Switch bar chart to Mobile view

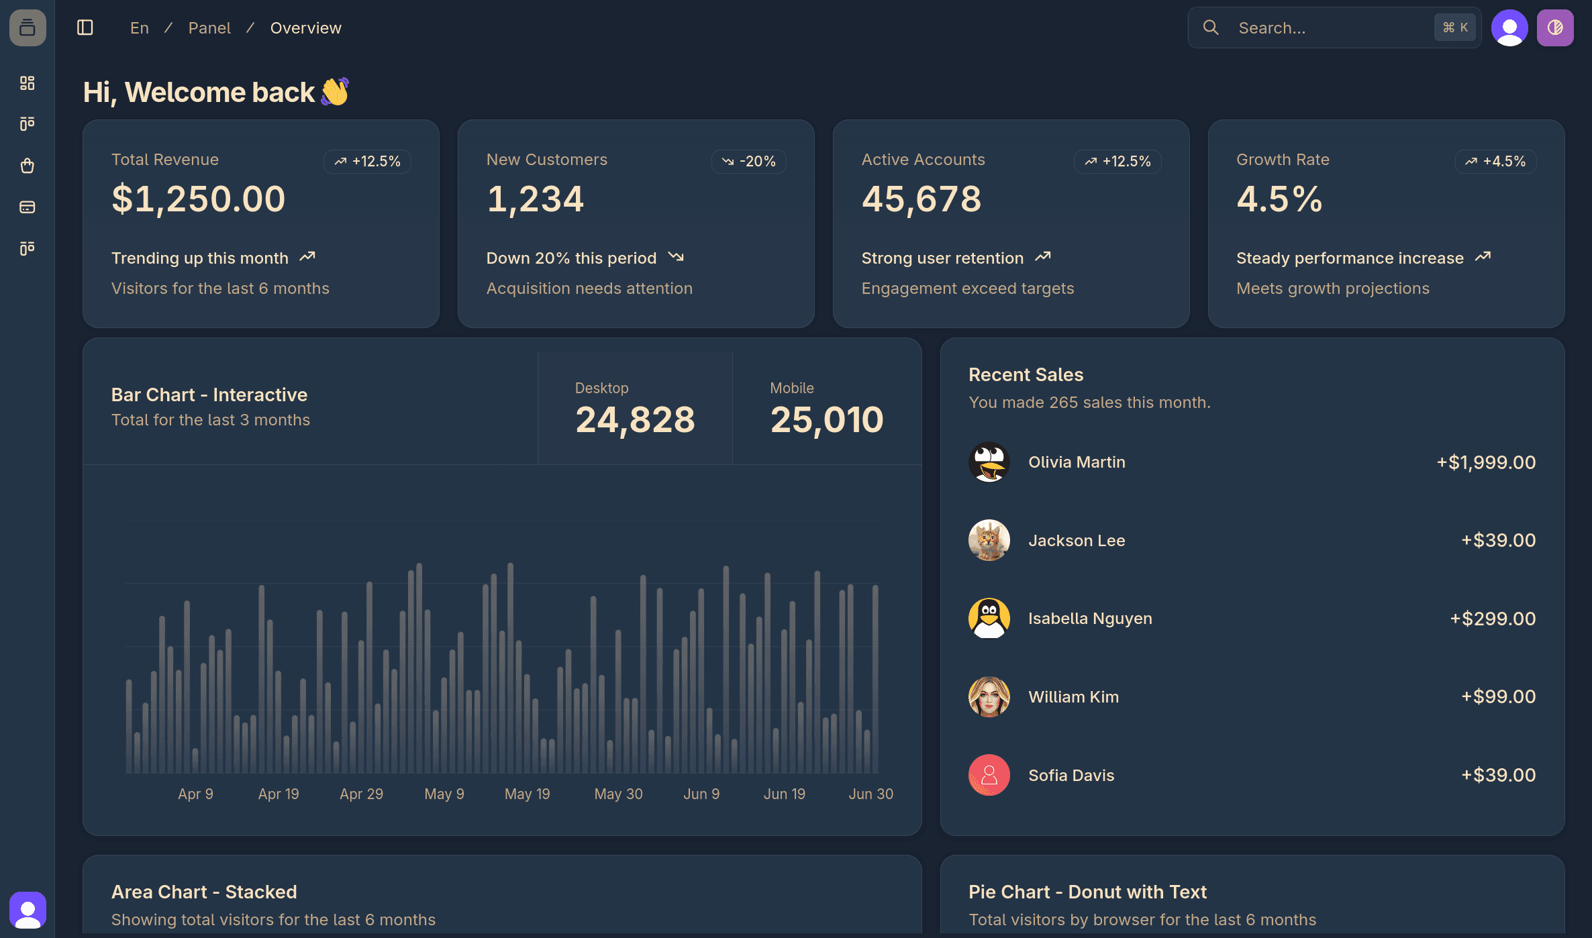click(826, 408)
